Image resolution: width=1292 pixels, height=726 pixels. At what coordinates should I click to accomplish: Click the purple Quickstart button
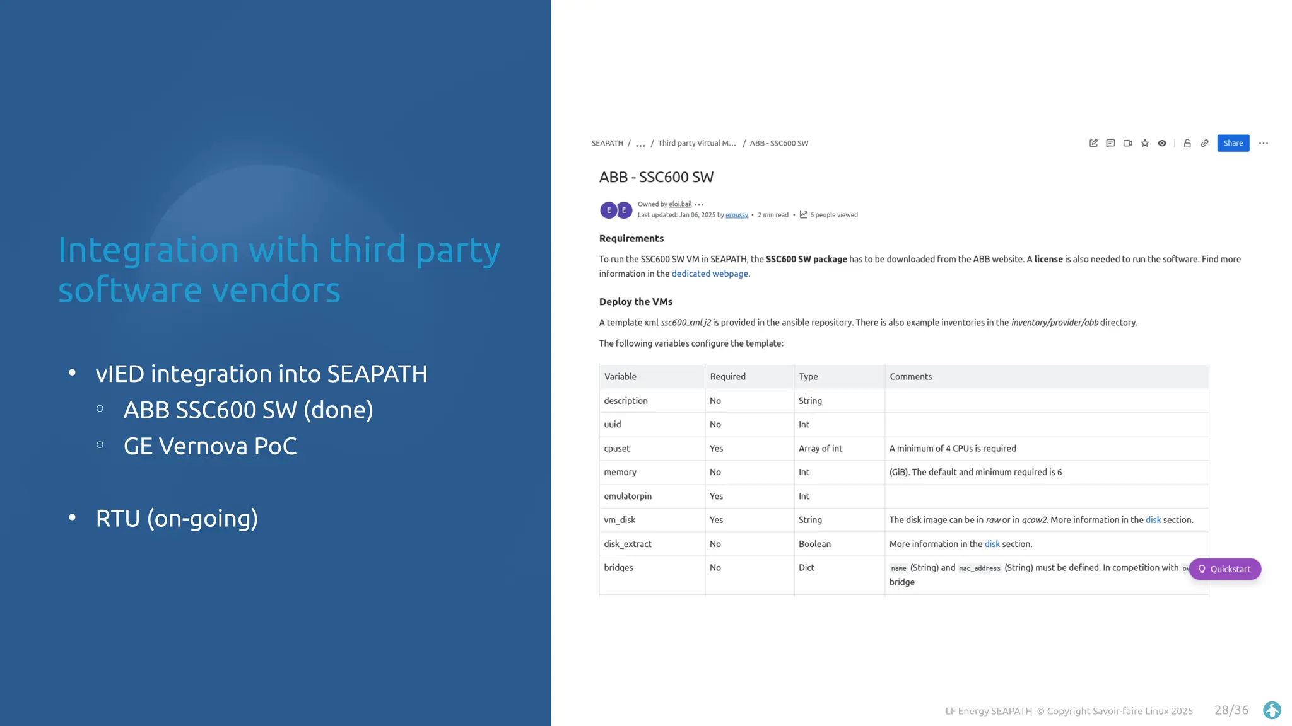[1225, 569]
